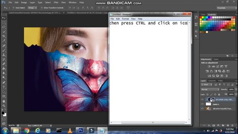Toggle lock position
238x134 pixels.
[x=215, y=94]
